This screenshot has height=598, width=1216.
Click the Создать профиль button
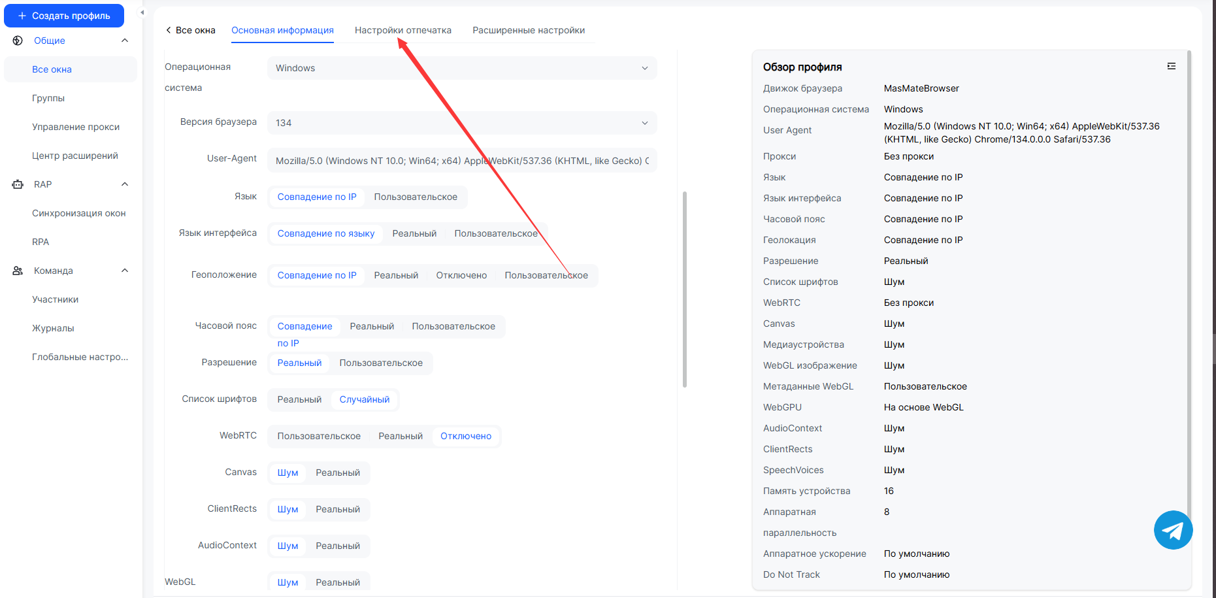click(x=64, y=16)
